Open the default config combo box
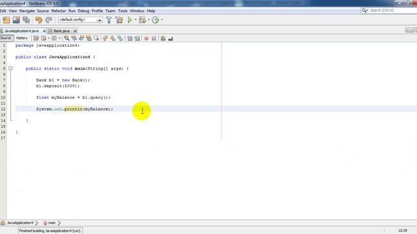 pyautogui.click(x=80, y=20)
